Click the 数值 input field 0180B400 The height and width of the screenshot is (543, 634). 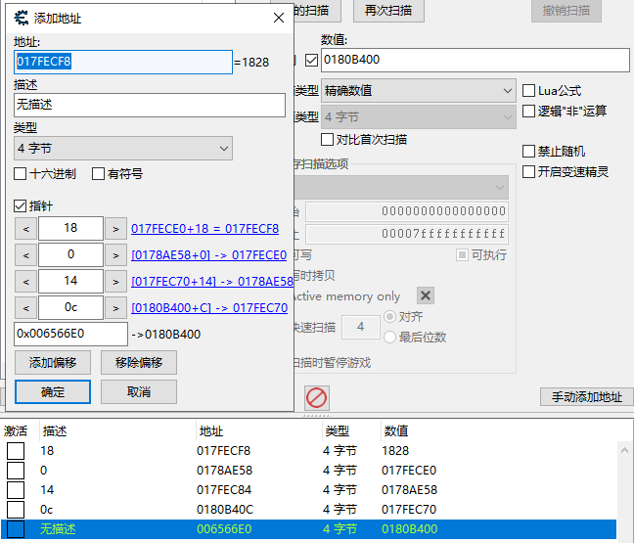tap(475, 60)
